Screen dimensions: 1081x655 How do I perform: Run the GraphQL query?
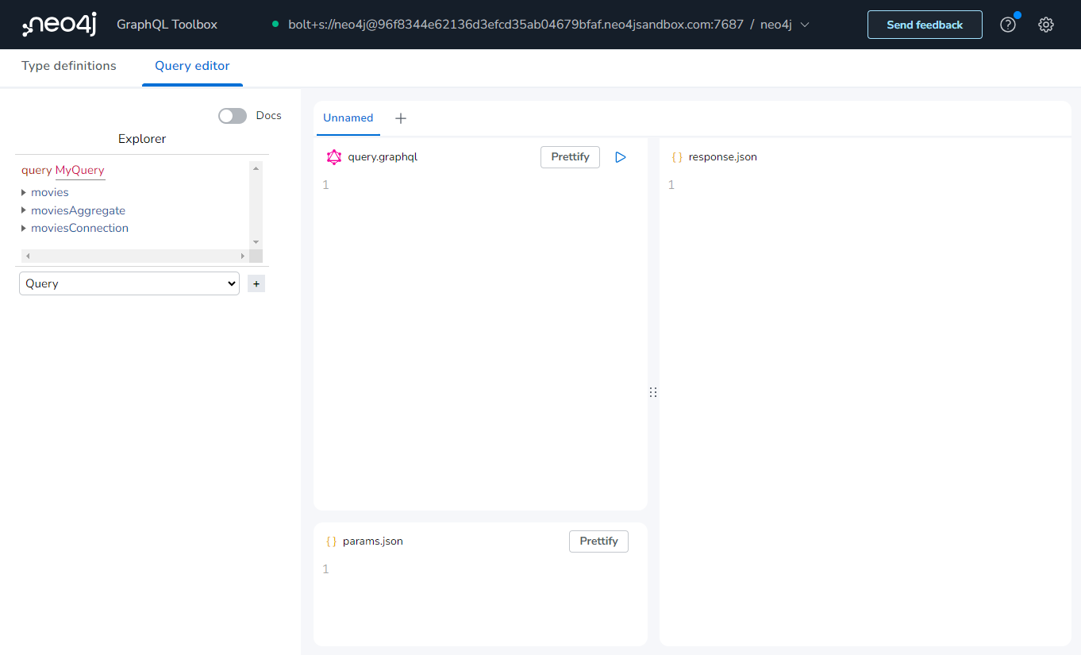620,156
